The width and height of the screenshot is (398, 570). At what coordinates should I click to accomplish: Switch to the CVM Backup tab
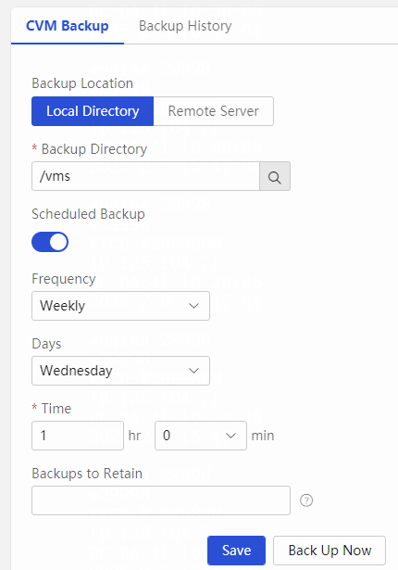(68, 26)
